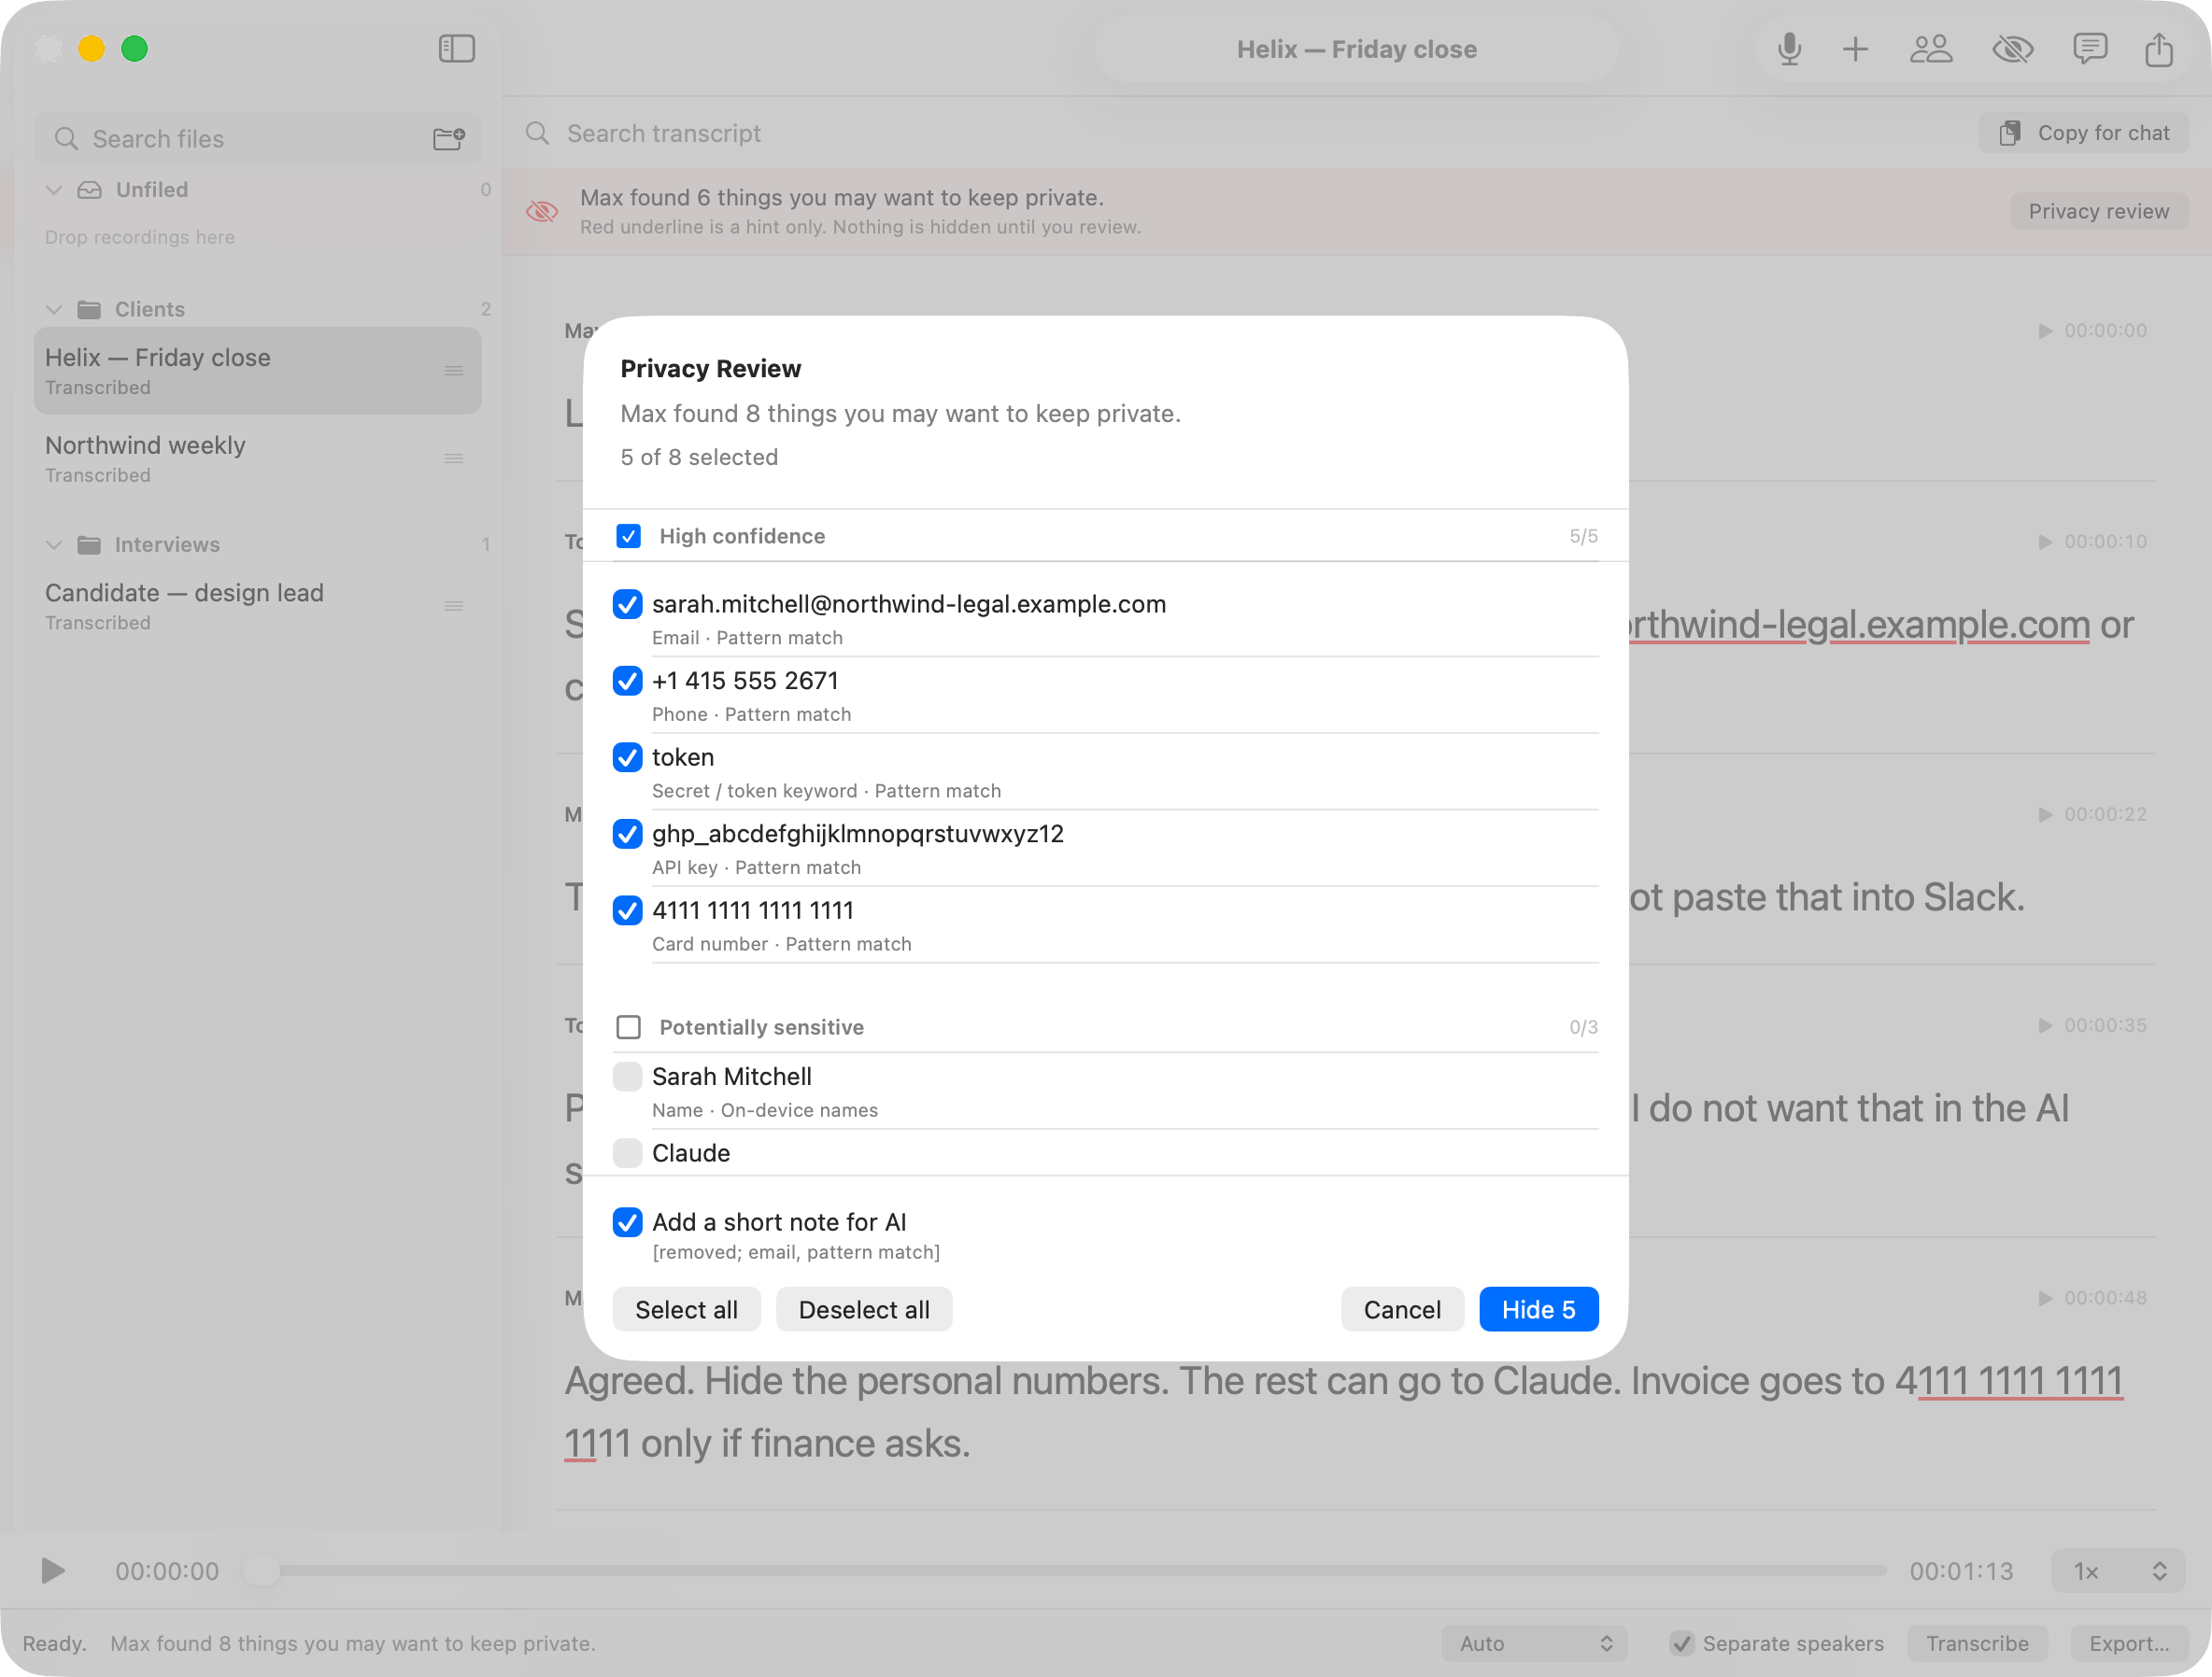Click the Export... button
Screen dimensions: 2212x1677
click(2129, 1644)
